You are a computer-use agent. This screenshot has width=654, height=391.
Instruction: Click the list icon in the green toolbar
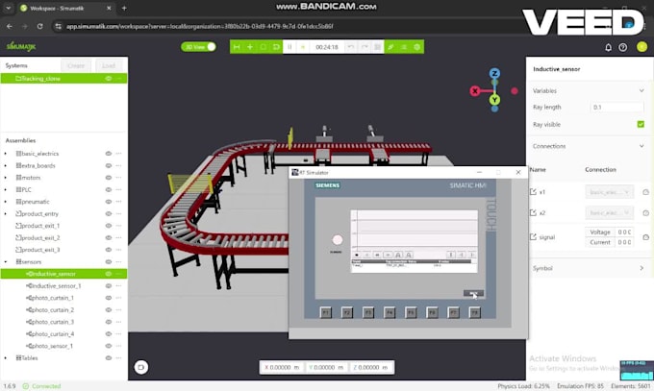[404, 47]
